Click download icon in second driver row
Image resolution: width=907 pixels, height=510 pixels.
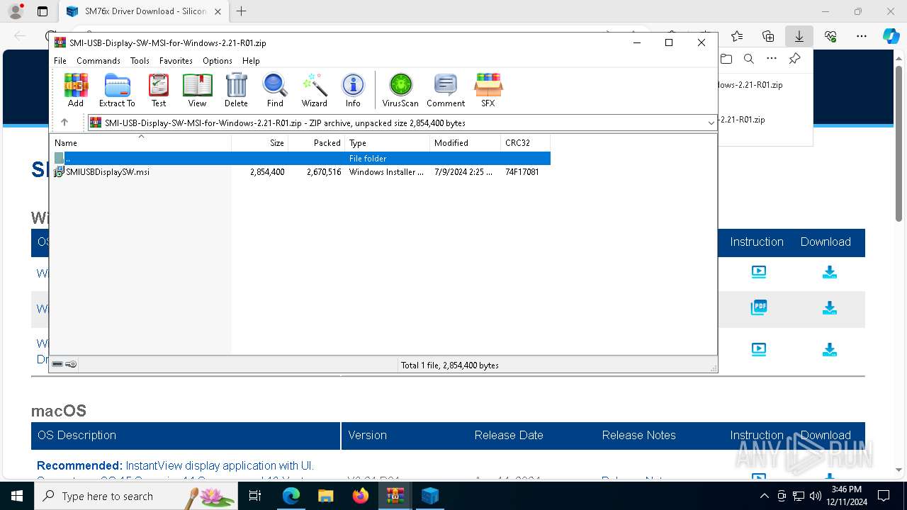pyautogui.click(x=829, y=308)
